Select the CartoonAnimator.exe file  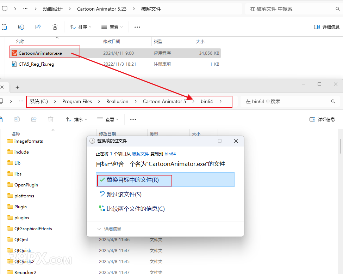coord(40,53)
